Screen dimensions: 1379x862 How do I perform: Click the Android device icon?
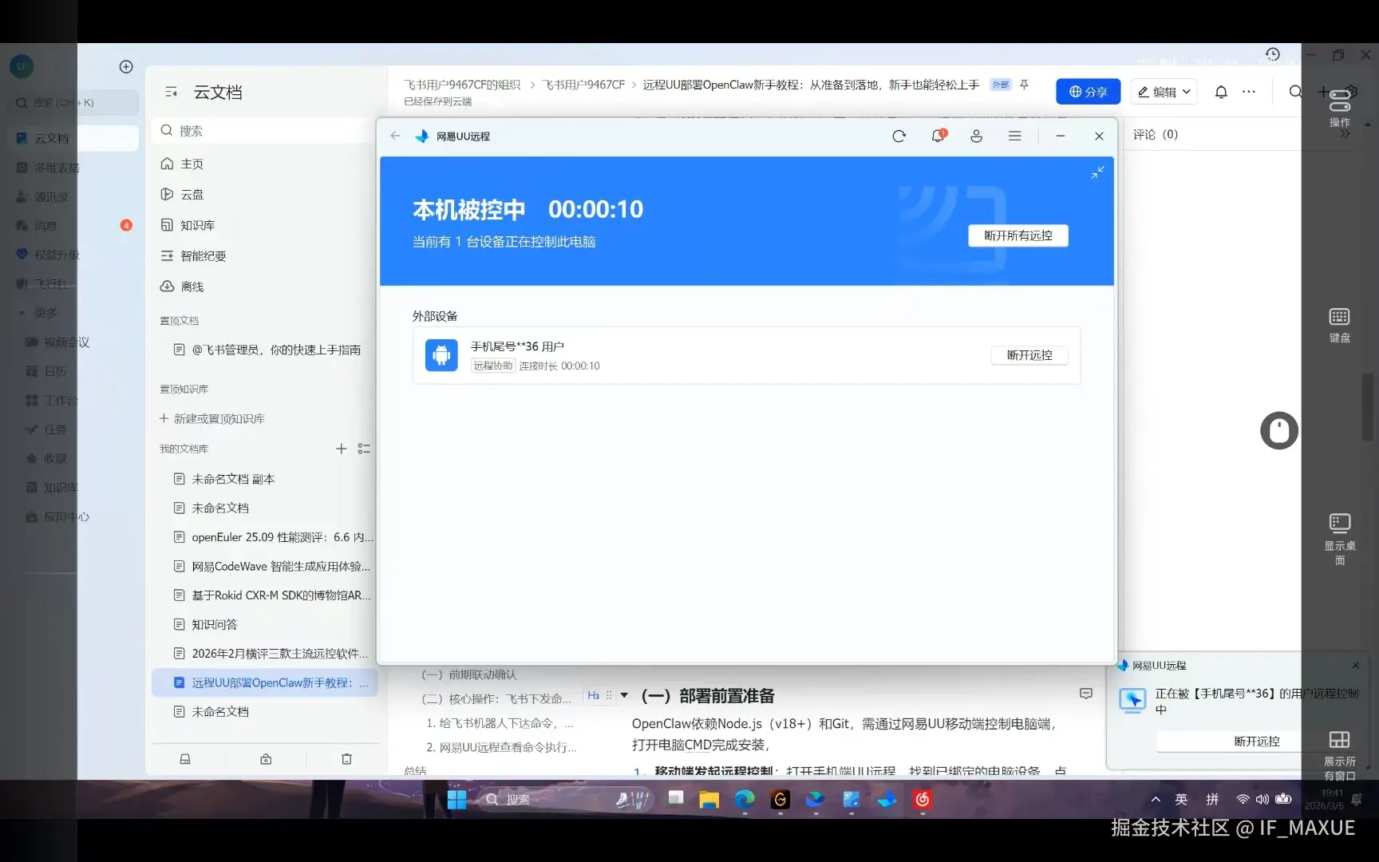tap(441, 355)
